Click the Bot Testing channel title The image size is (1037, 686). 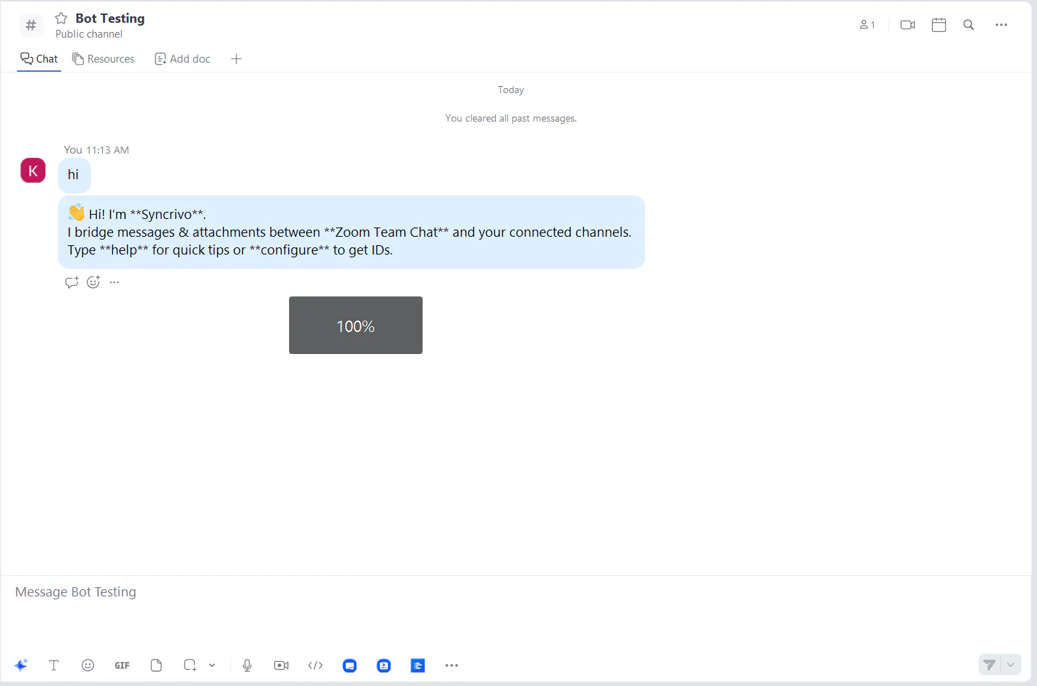point(110,18)
